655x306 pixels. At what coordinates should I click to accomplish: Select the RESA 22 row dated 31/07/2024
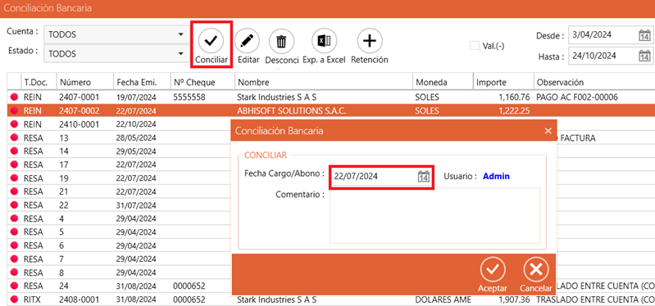click(x=119, y=205)
